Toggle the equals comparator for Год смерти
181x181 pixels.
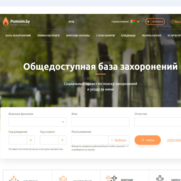click(62, 140)
